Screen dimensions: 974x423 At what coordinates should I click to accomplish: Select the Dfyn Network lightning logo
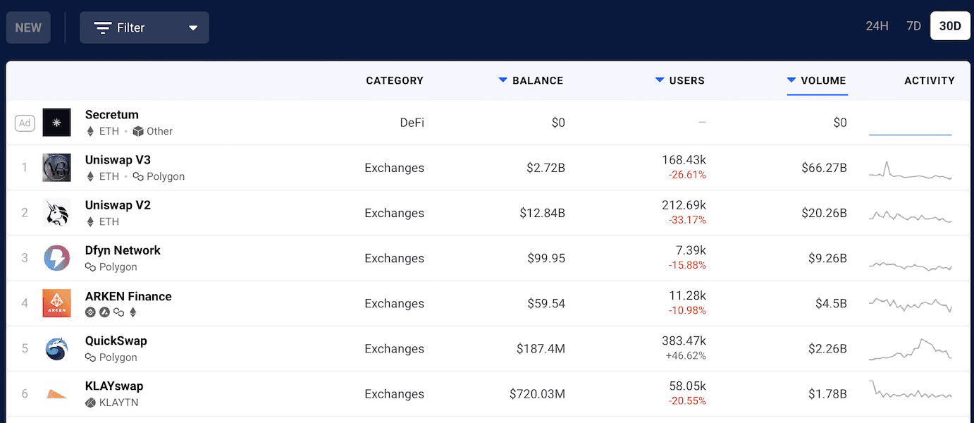pyautogui.click(x=56, y=258)
